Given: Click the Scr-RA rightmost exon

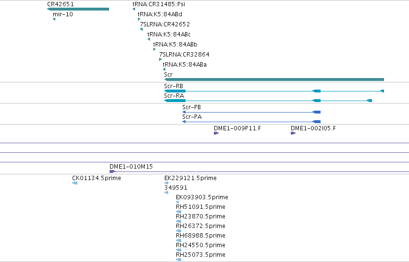Looking at the screenshot, I should [370, 101].
